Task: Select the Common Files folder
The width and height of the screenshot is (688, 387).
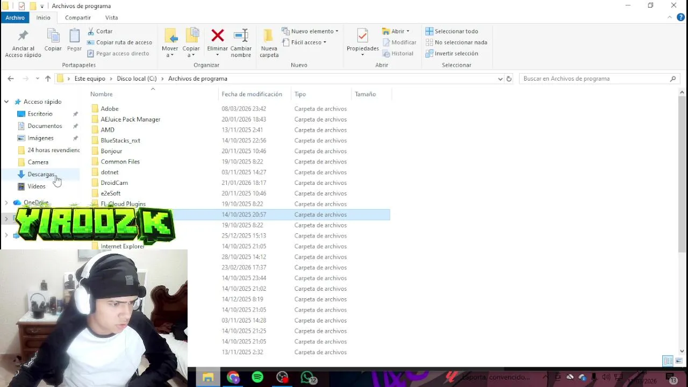Action: tap(120, 162)
